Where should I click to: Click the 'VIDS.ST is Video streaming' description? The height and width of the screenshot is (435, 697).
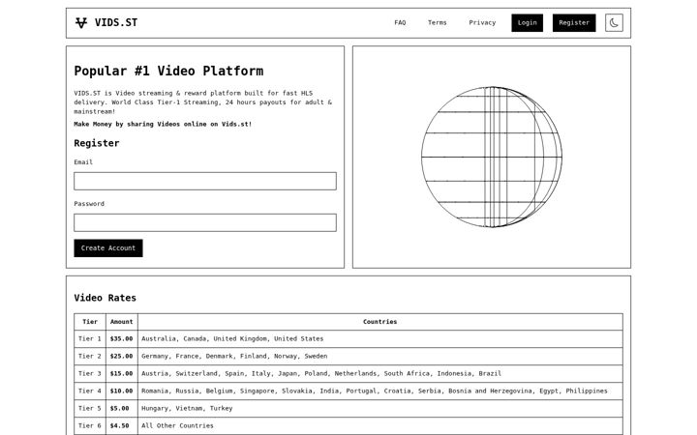[x=203, y=102]
